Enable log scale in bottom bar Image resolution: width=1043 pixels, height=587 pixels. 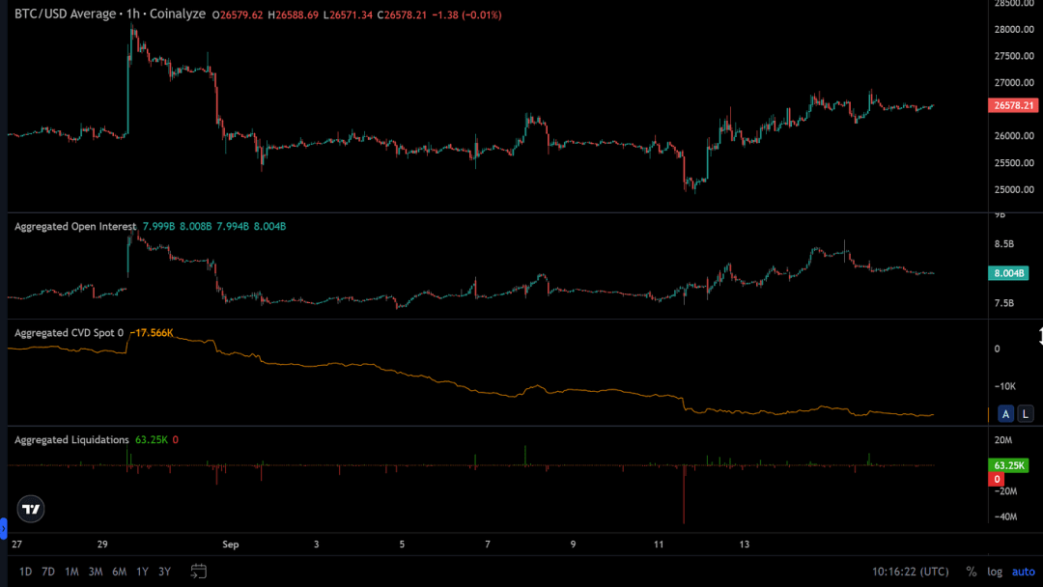(995, 572)
